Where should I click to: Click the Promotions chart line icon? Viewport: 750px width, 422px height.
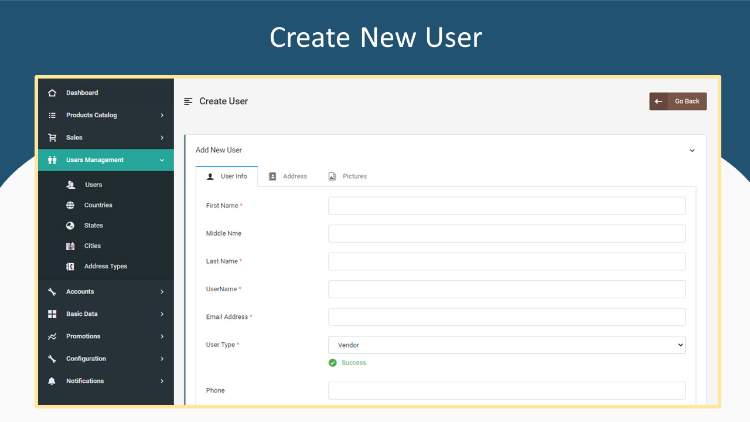52,336
